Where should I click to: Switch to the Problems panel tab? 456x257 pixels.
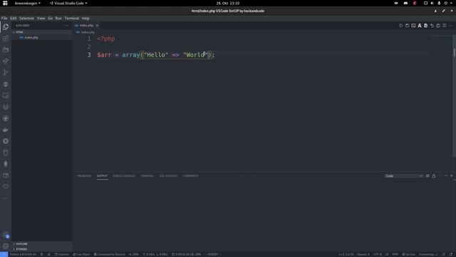tap(84, 176)
